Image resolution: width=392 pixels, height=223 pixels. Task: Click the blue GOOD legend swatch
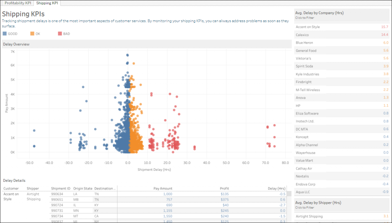click(5, 34)
